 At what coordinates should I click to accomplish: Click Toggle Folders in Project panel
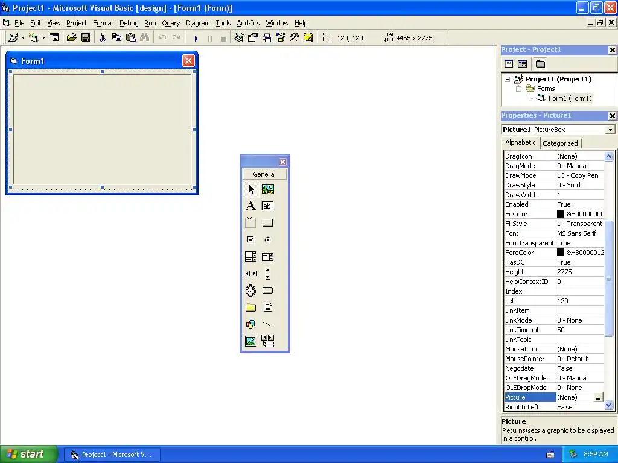coord(540,64)
